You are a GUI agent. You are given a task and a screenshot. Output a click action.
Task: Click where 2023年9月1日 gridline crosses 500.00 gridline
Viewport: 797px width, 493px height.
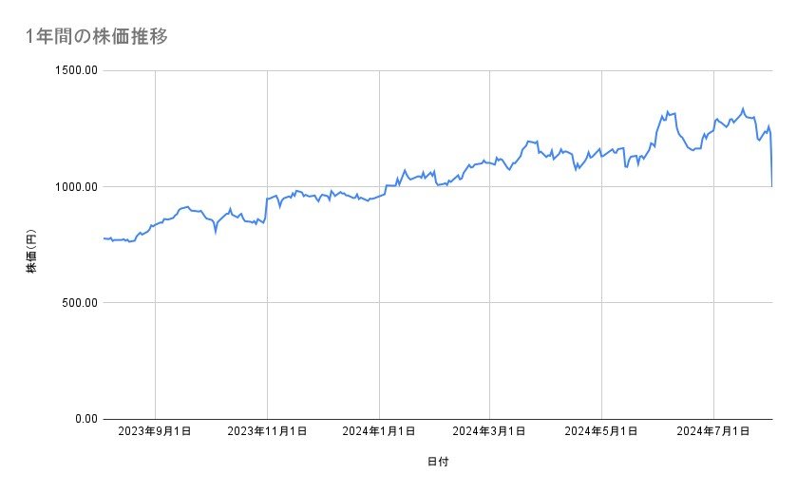[x=155, y=303]
